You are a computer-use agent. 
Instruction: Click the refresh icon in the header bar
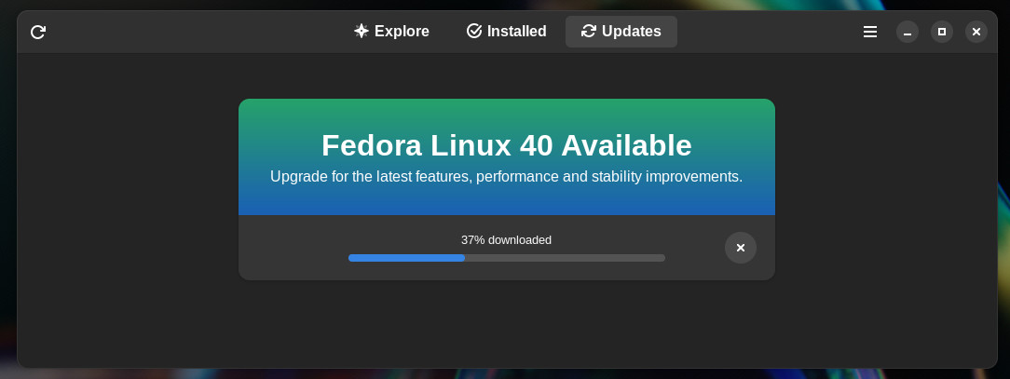38,32
